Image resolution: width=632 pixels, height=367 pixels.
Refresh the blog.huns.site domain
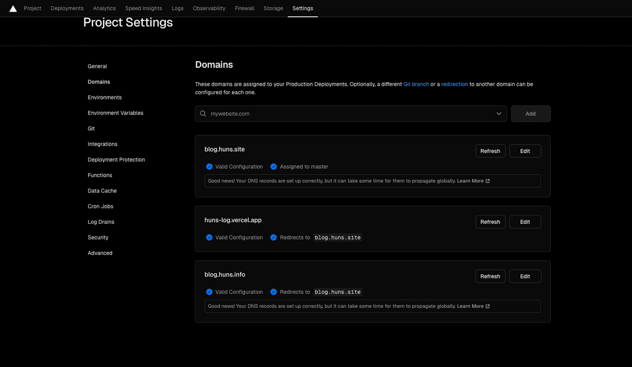(x=490, y=151)
